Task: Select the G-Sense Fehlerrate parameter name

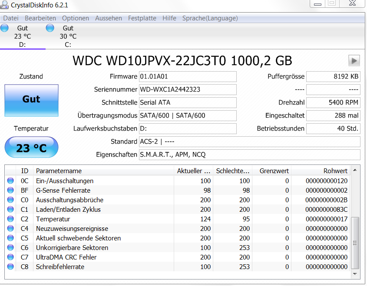Action: (x=63, y=191)
